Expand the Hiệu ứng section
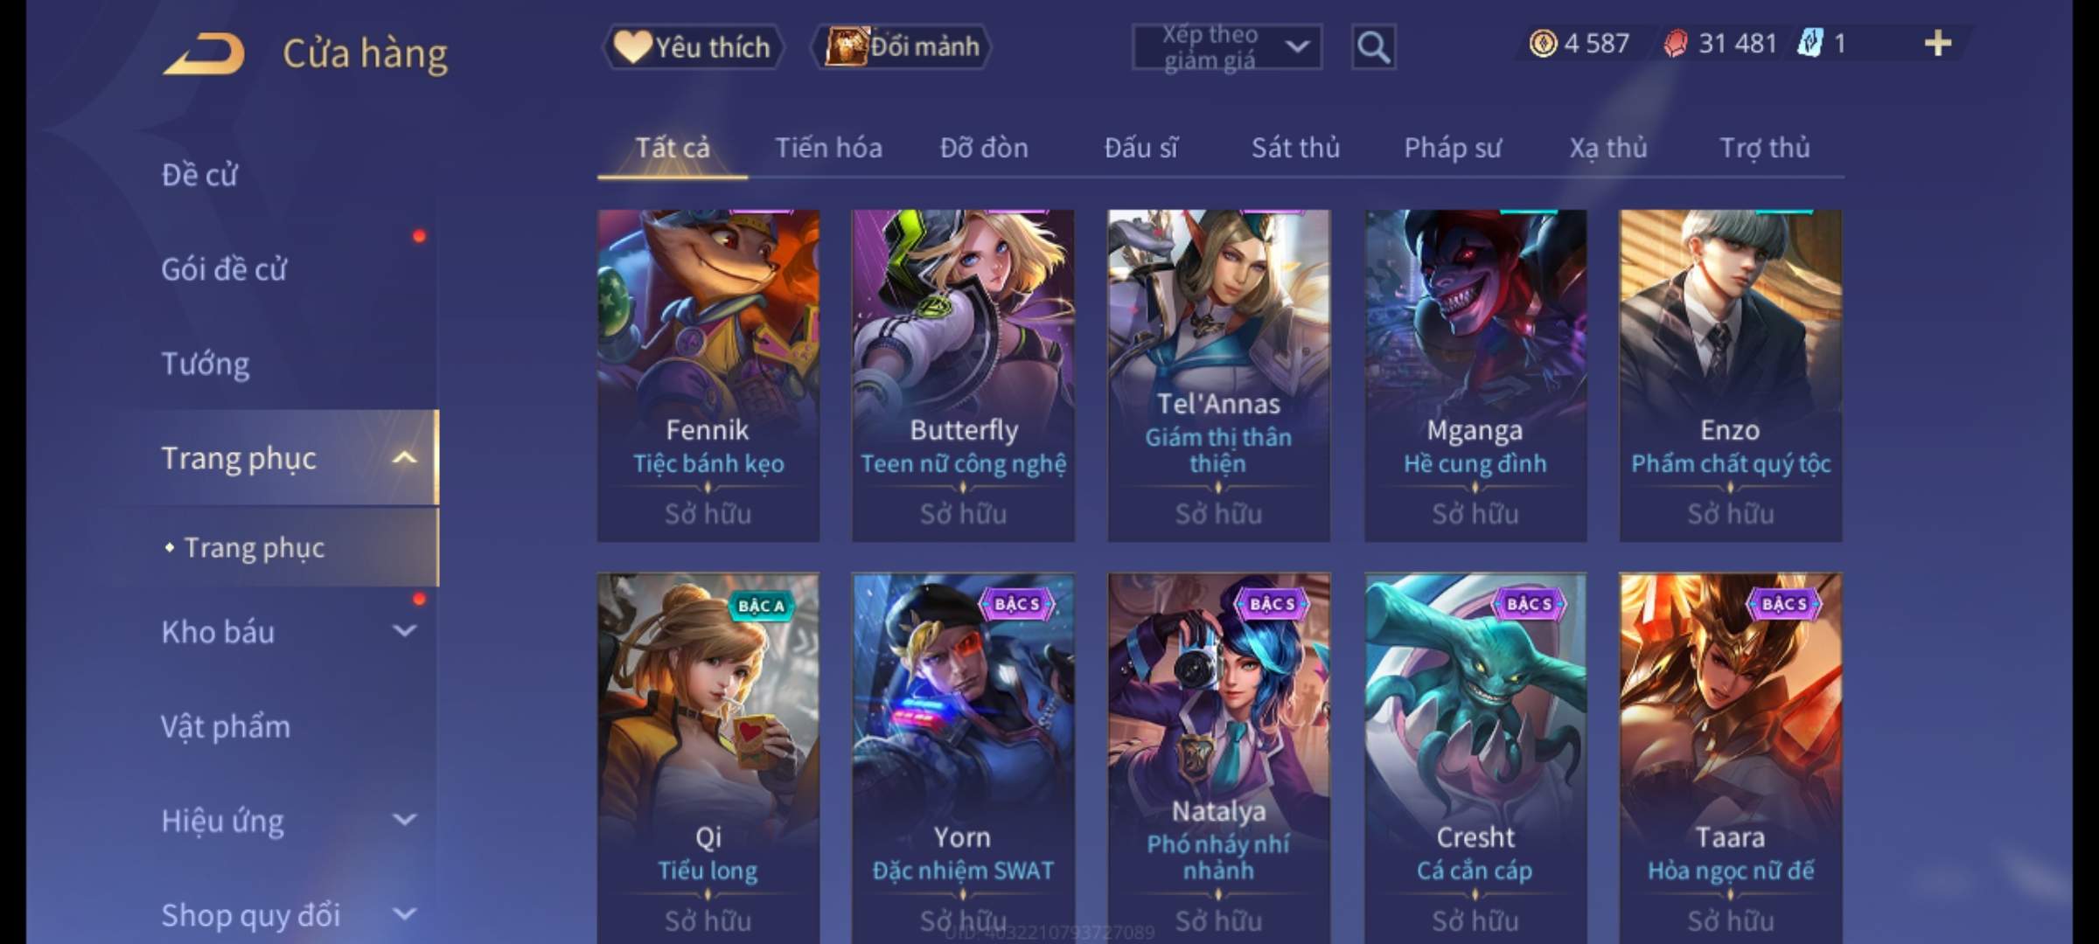The image size is (2099, 944). pyautogui.click(x=404, y=820)
